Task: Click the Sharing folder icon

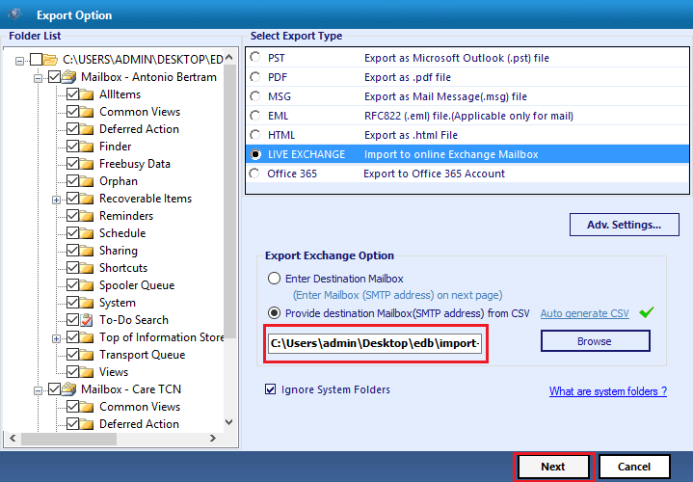Action: tap(87, 251)
